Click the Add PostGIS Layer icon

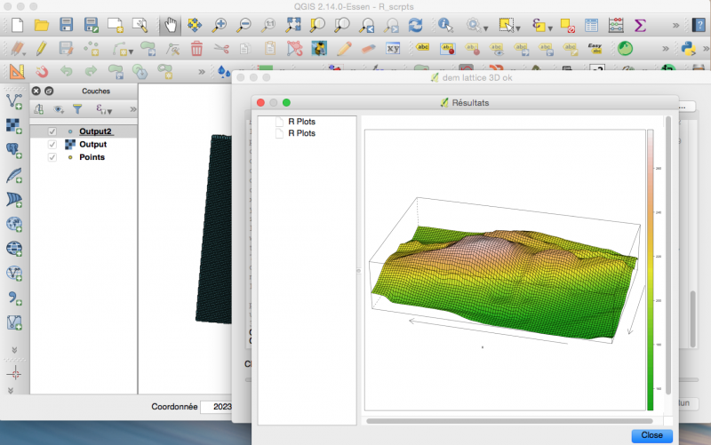(x=14, y=149)
